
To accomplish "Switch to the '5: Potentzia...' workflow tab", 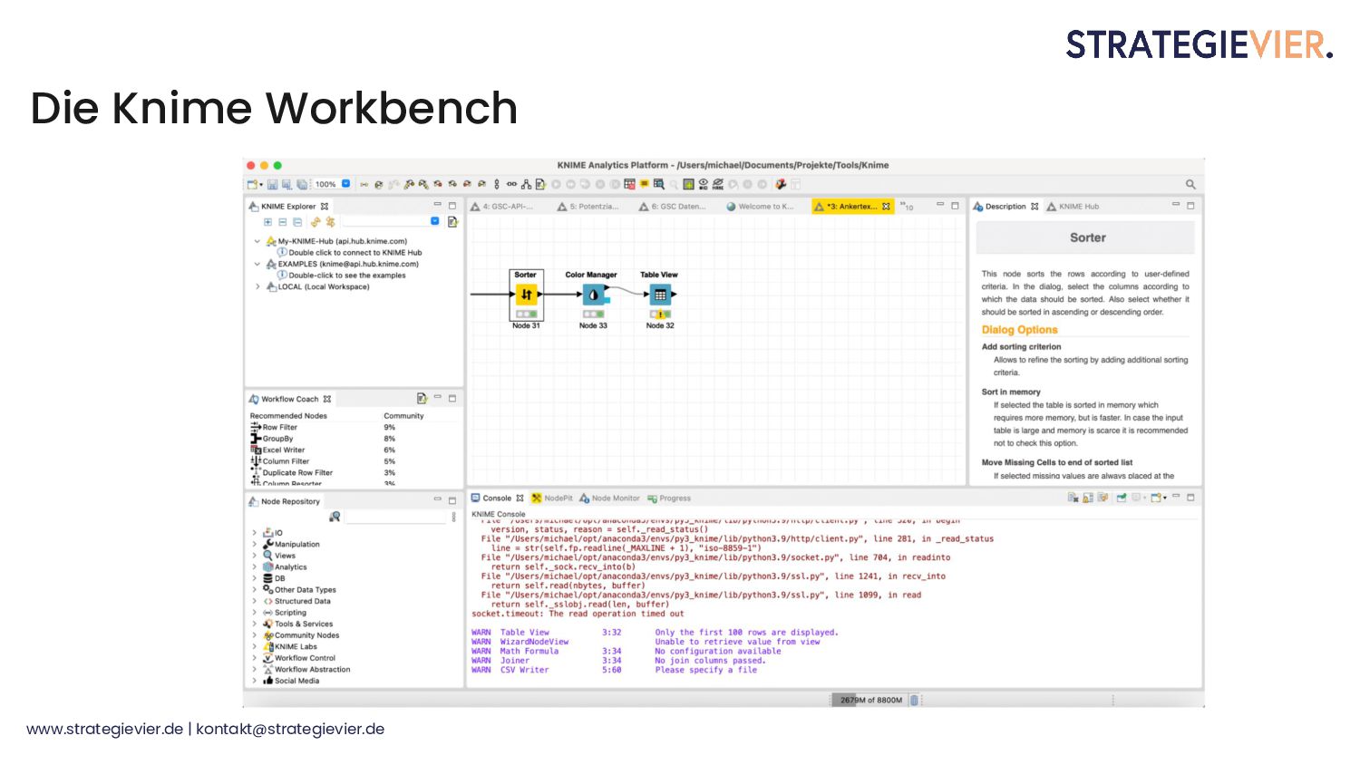I will click(588, 207).
